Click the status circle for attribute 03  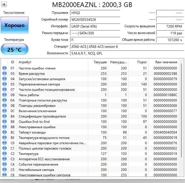(x=4, y=73)
